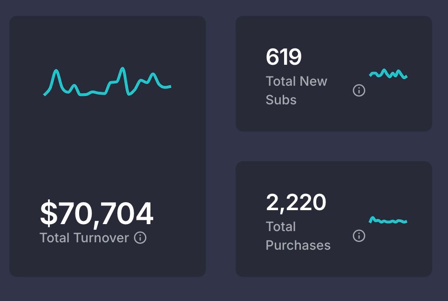Viewport: 448px width, 301px height.
Task: Open the Total New Subs card
Action: (x=334, y=72)
